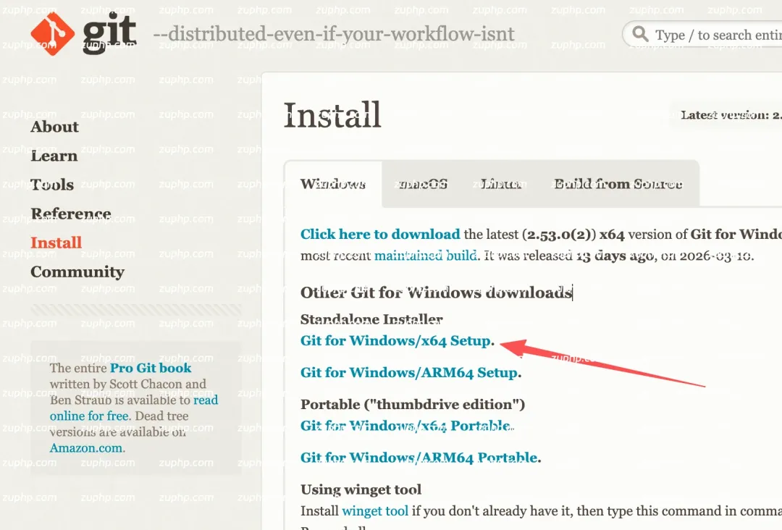Download Git for Windows/x64 Portable
Viewport: 782px width, 530px height.
pyautogui.click(x=405, y=426)
